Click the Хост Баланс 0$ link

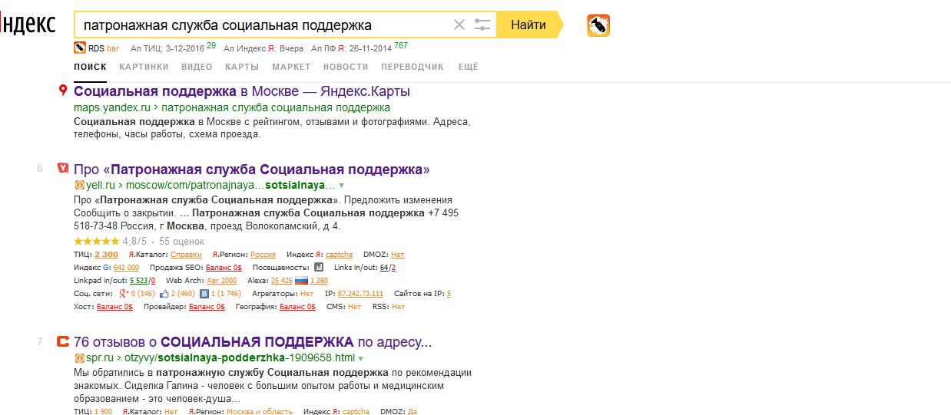[x=114, y=306]
